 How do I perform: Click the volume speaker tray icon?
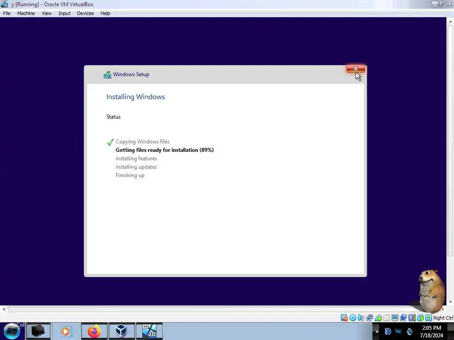point(409,332)
